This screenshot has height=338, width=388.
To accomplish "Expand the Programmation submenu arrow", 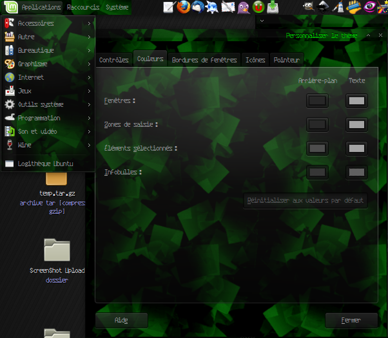I will (x=89, y=118).
